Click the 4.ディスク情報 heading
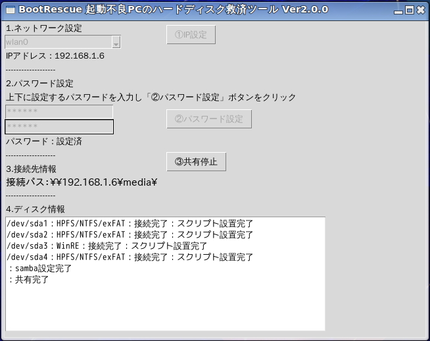Viewport: 430px width, 341px height. coord(36,209)
